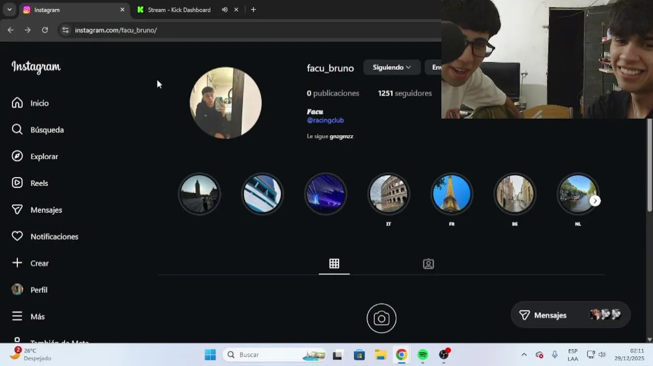The width and height of the screenshot is (653, 366).
Task: Click the Instagram logo
Action: tap(36, 67)
